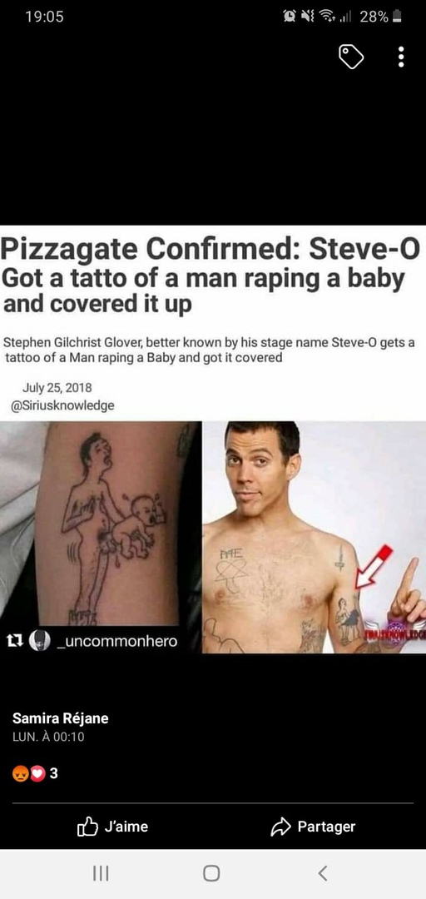Tap the Partager label text
Image resolution: width=426 pixels, height=899 pixels.
pyautogui.click(x=326, y=827)
